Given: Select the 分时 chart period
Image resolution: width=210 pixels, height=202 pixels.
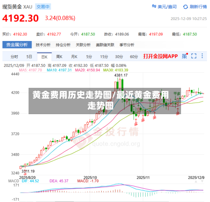Looking at the screenshot, I should coord(14,57).
